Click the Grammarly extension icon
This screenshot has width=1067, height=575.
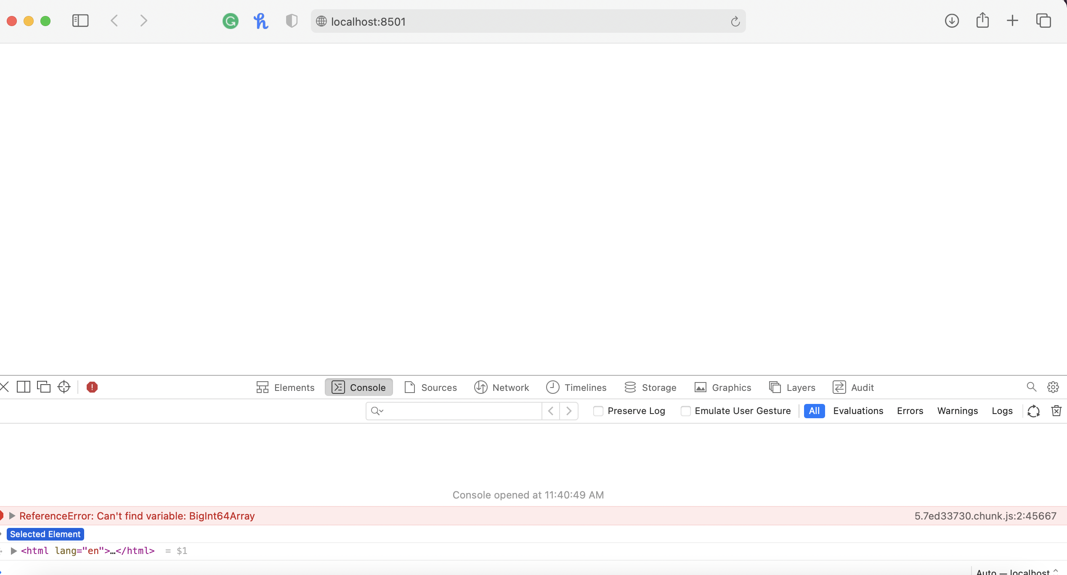coord(230,21)
